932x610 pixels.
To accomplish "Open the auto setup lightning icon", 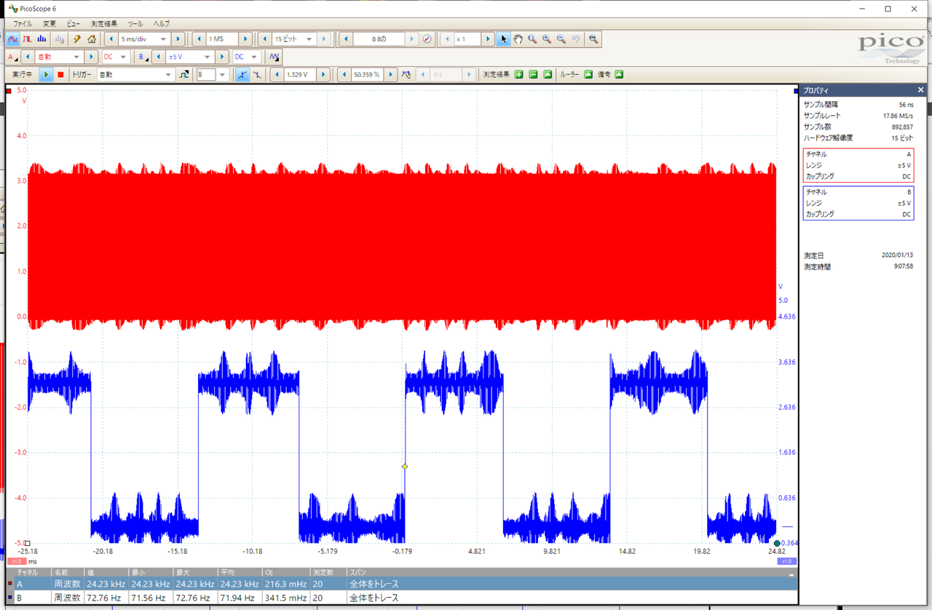I will [76, 39].
